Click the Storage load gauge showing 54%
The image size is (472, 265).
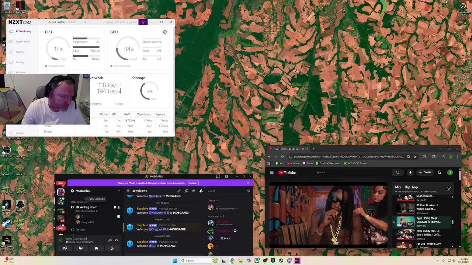[150, 91]
